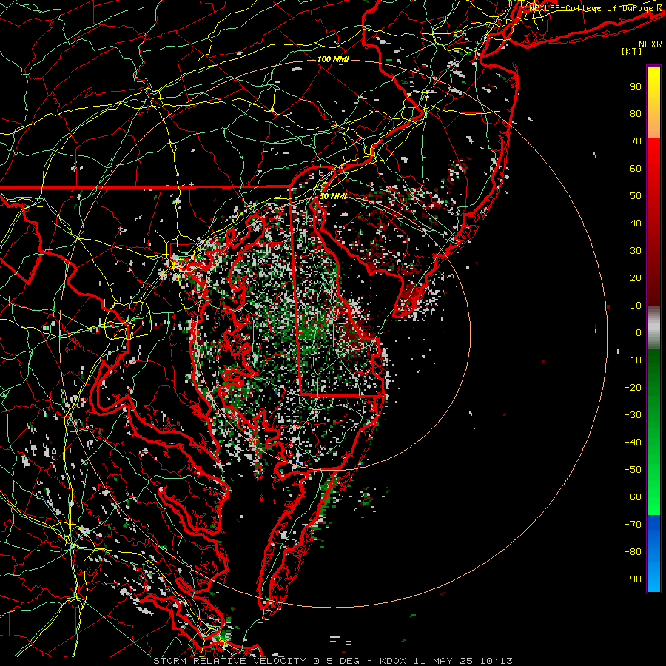
Task: Click the gray zero-velocity segment of the color bar
Action: click(x=653, y=328)
